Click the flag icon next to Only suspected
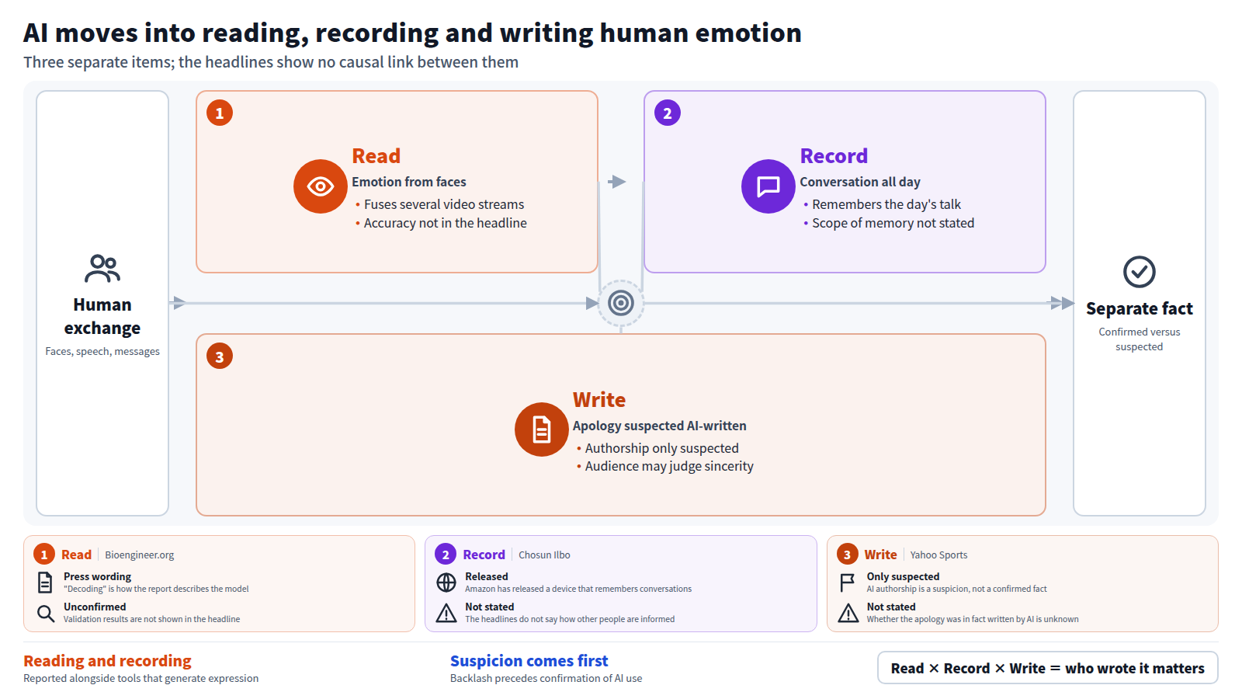 (848, 582)
